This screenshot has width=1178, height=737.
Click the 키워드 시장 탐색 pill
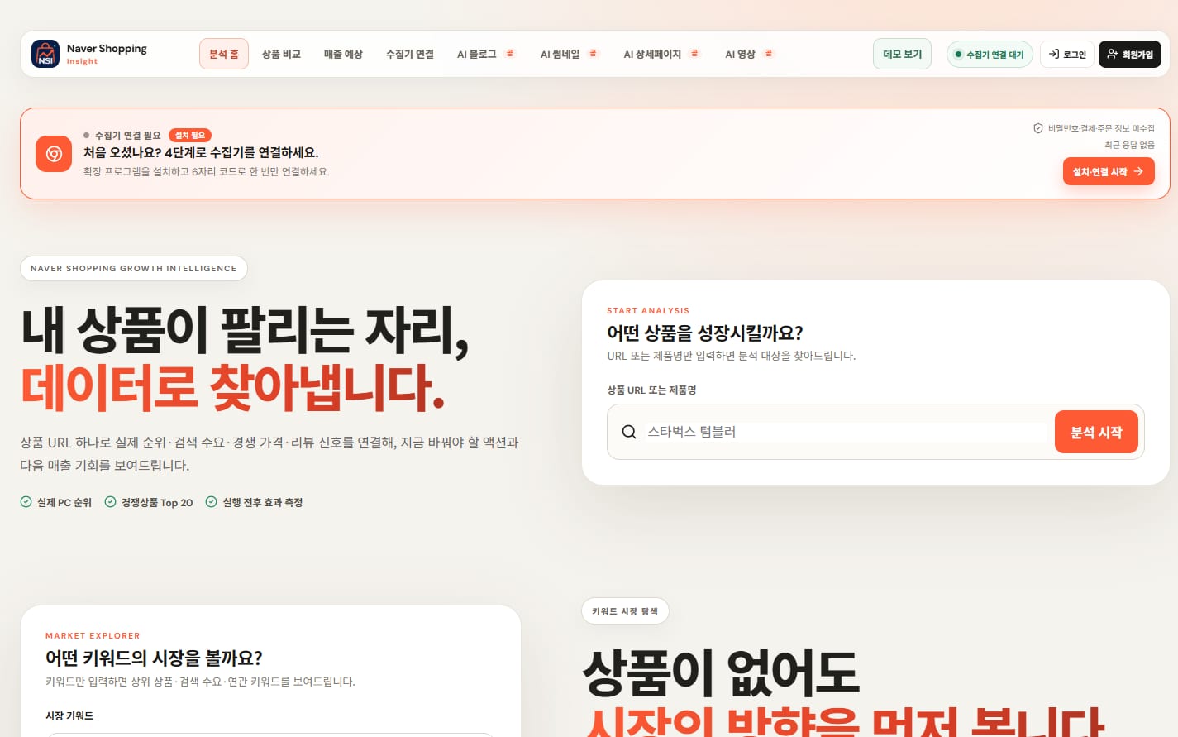(625, 611)
